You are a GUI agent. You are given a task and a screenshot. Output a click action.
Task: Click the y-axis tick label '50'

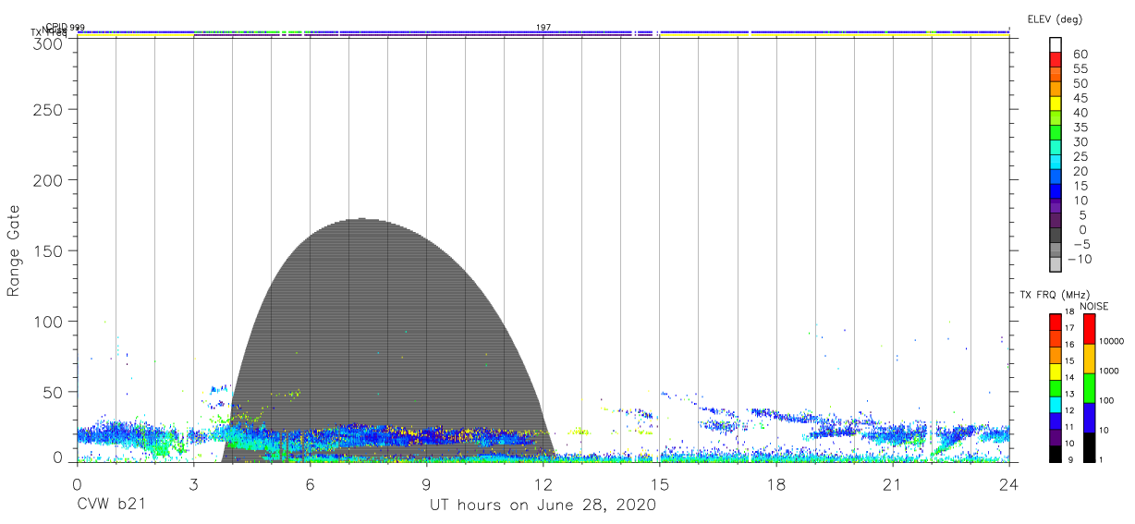(x=53, y=392)
